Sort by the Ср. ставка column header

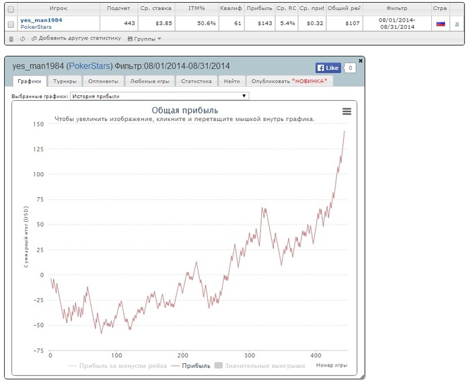coord(156,9)
